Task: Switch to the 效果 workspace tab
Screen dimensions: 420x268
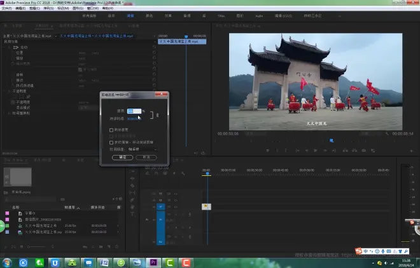Action: [x=168, y=16]
